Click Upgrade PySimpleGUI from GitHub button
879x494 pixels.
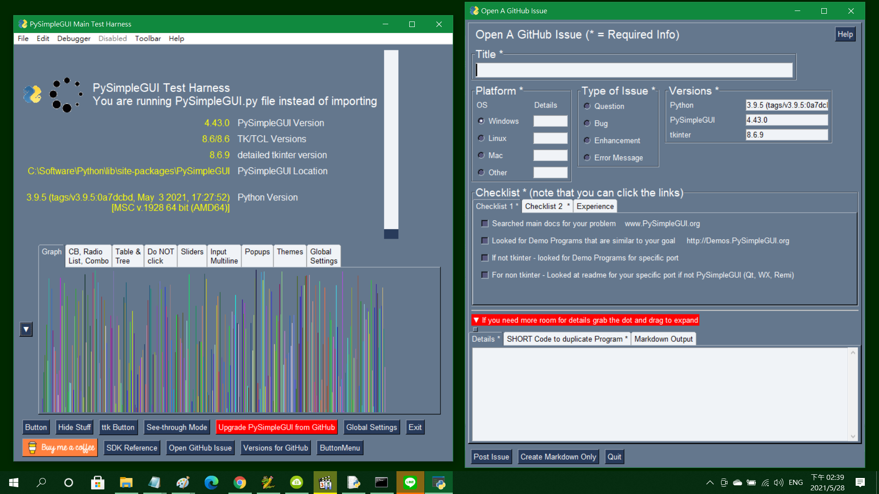tap(277, 427)
